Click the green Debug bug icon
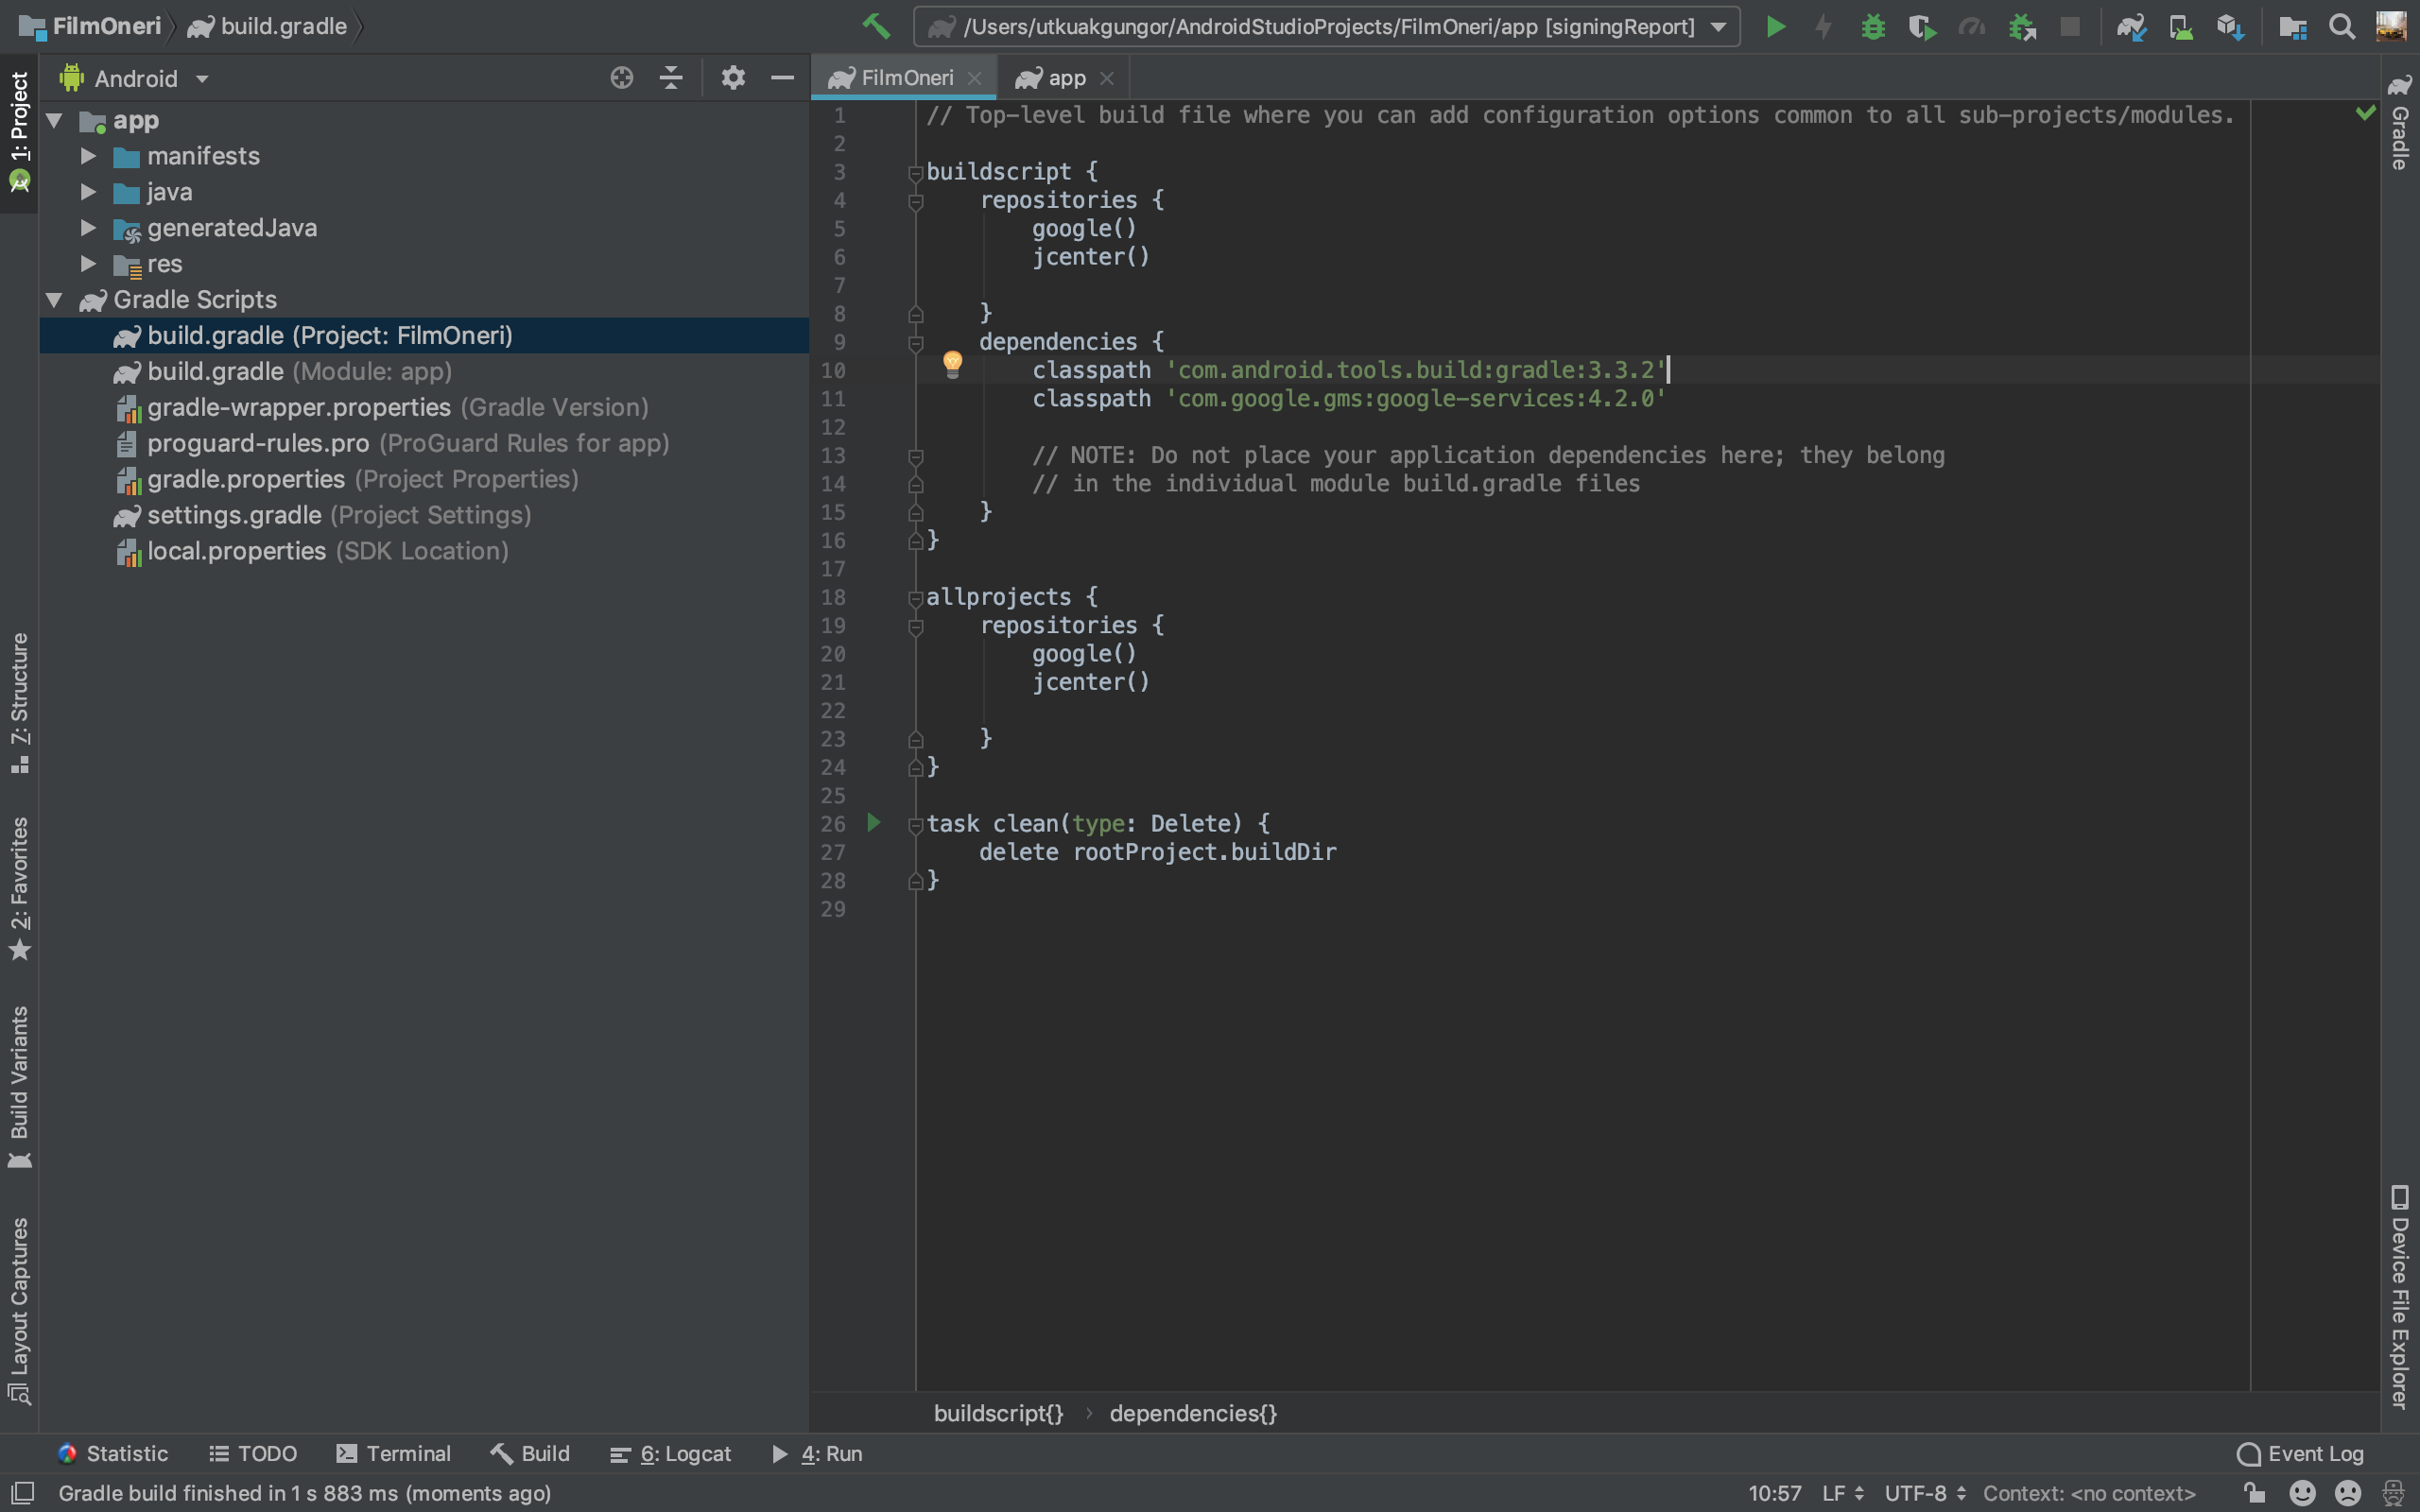The height and width of the screenshot is (1512, 2420). coord(1873,27)
